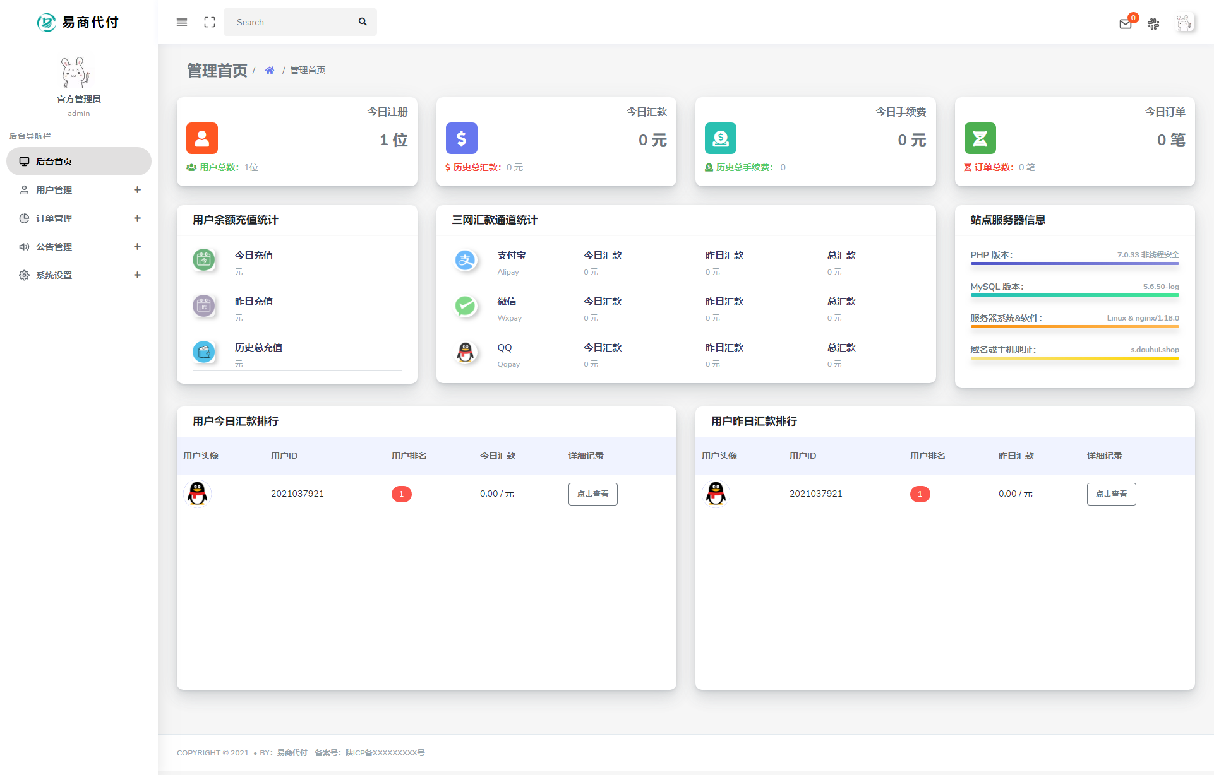
Task: Expand 订单管理 plus toggle
Action: 137,218
